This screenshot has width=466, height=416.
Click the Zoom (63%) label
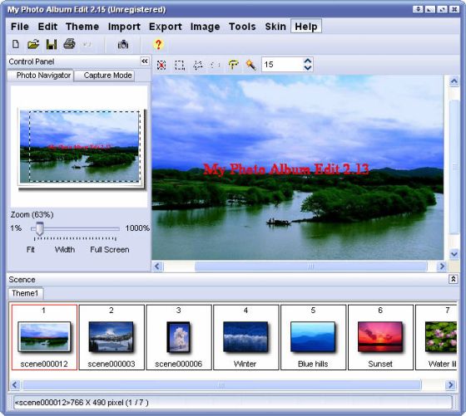point(32,215)
